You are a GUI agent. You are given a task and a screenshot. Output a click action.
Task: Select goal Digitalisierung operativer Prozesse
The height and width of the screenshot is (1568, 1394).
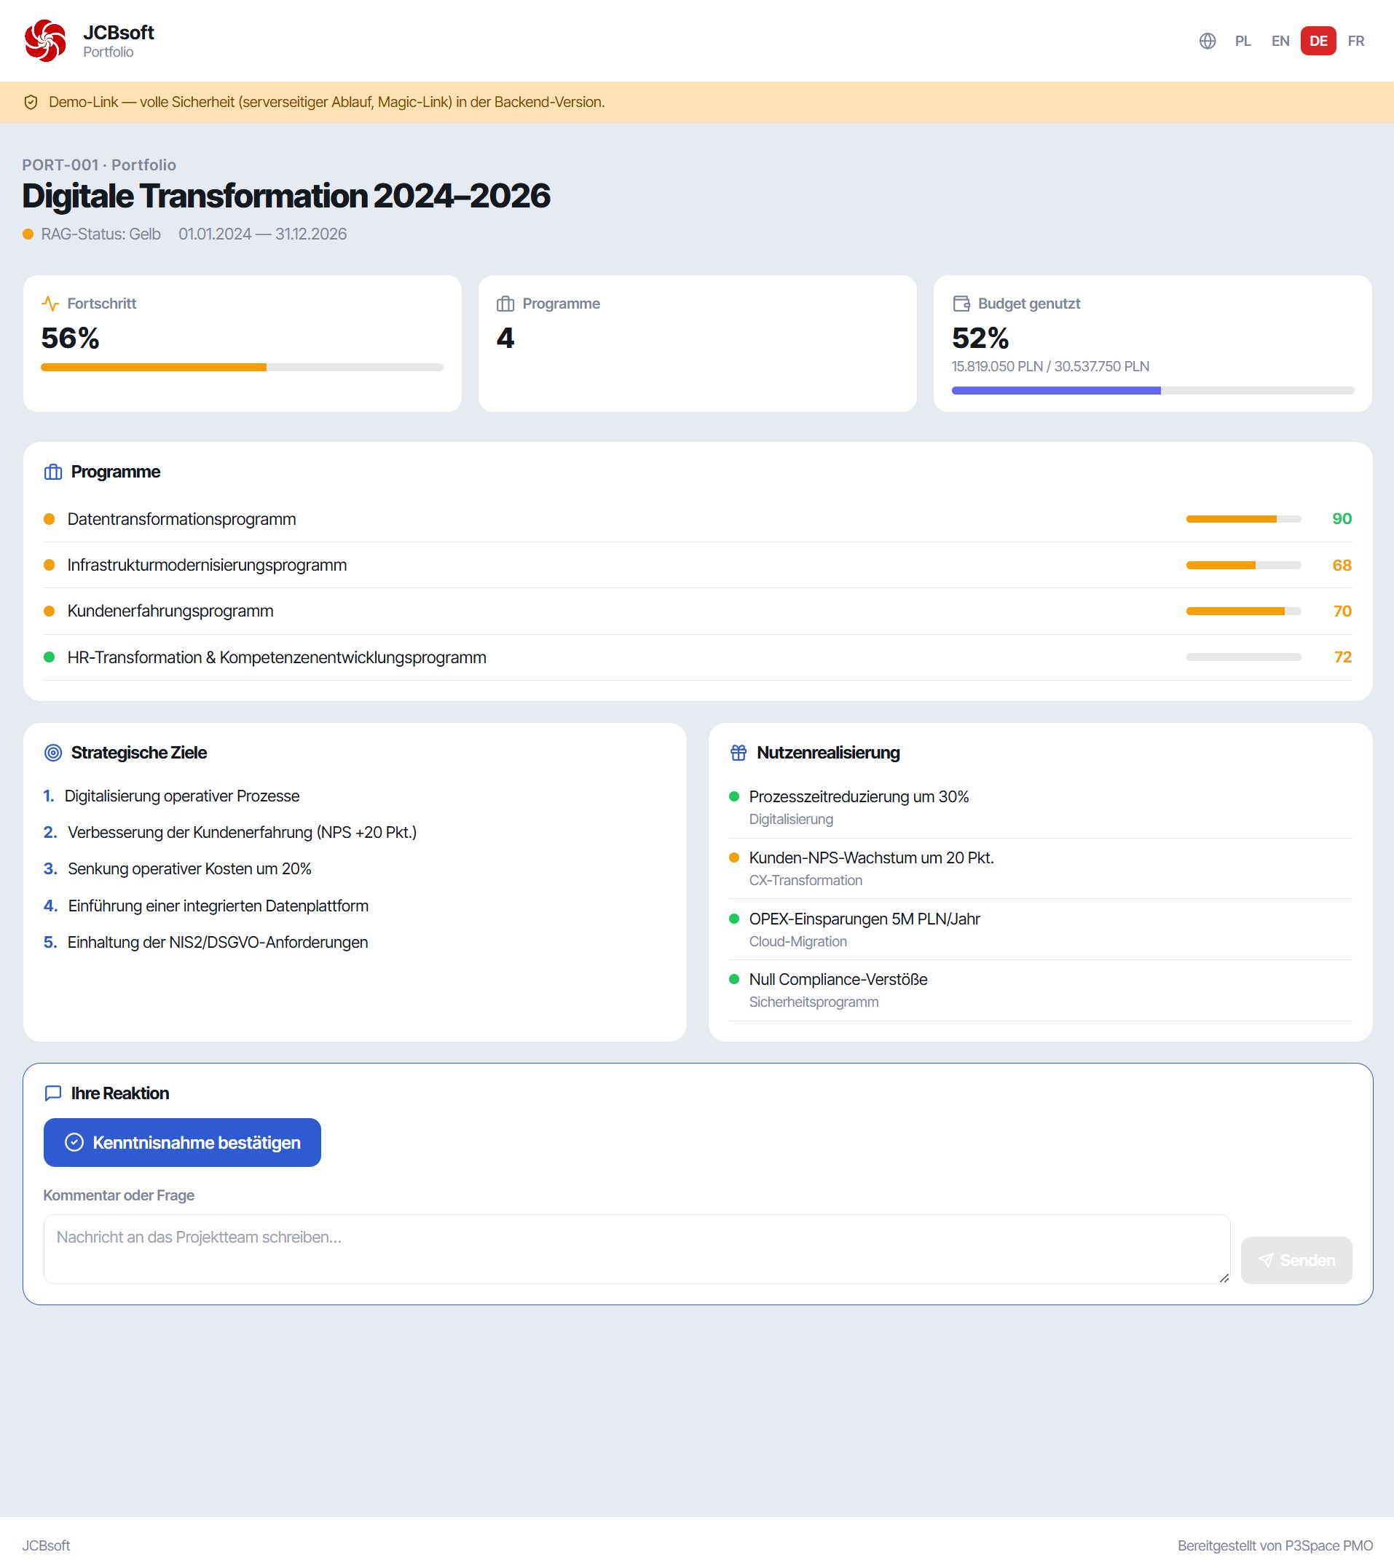click(182, 796)
